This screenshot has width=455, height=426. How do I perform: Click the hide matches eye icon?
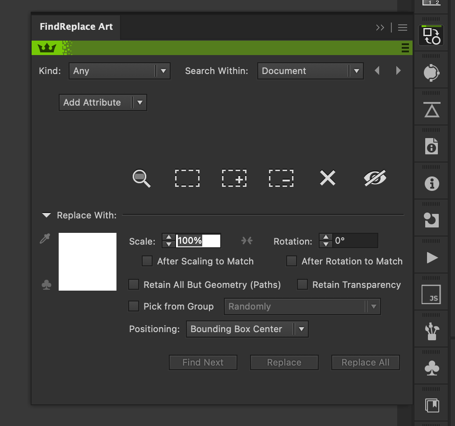point(375,178)
